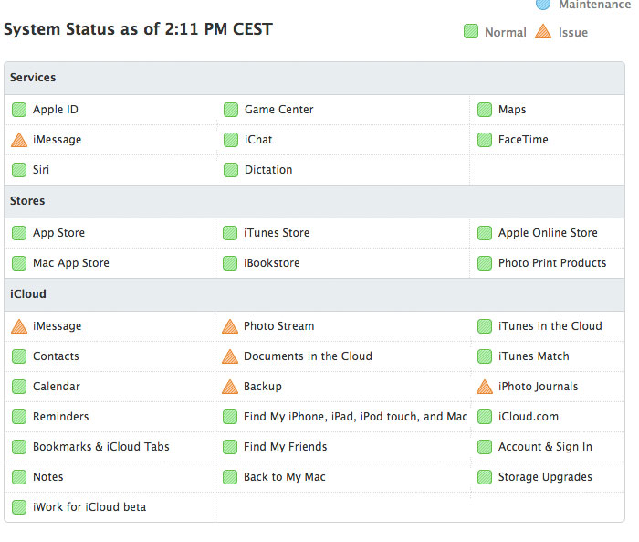The height and width of the screenshot is (542, 639).
Task: Click the orange issue icon beside Services iMessage
Action: (19, 140)
